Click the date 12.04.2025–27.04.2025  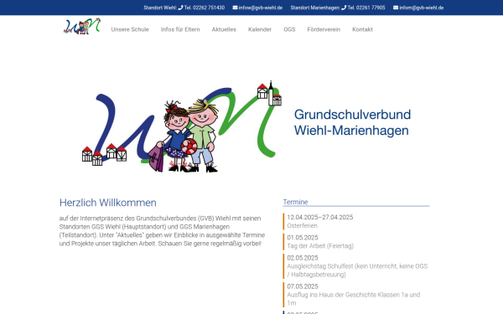point(320,217)
